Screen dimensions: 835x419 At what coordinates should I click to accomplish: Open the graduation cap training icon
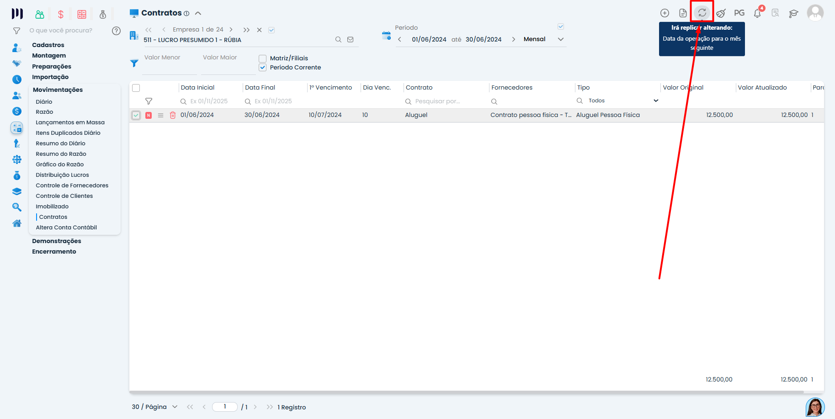[793, 13]
